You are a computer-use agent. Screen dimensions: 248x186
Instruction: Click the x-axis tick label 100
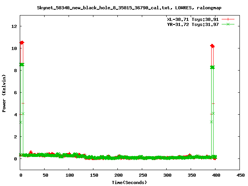pos(69,175)
